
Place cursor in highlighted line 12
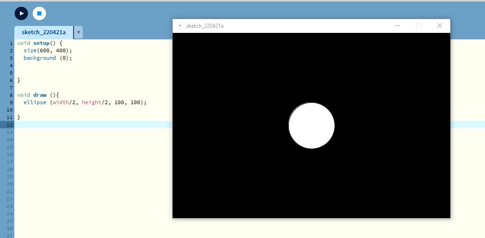pos(93,125)
